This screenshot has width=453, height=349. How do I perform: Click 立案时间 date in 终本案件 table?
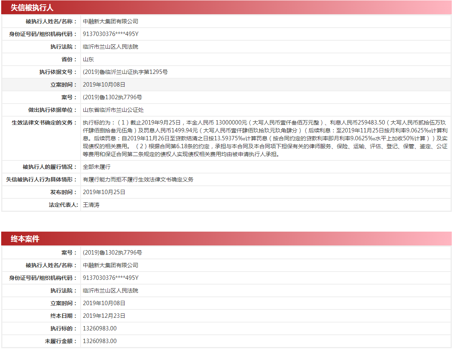tap(104, 304)
